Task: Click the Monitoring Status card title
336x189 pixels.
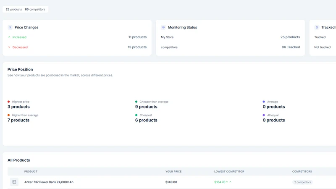Action: (x=182, y=27)
